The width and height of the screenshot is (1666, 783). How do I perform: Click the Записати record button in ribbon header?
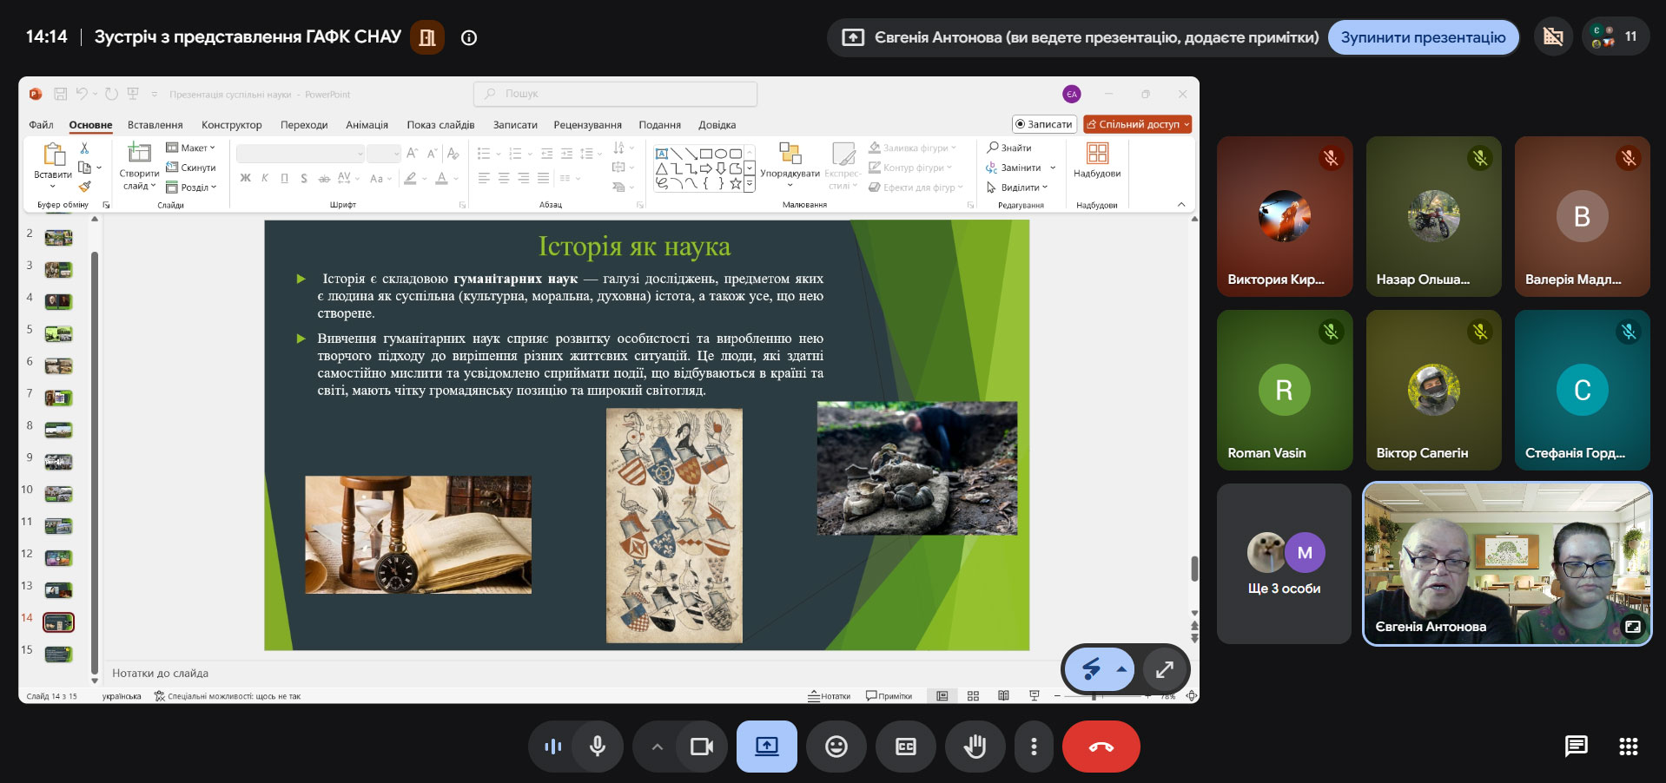tap(1044, 124)
